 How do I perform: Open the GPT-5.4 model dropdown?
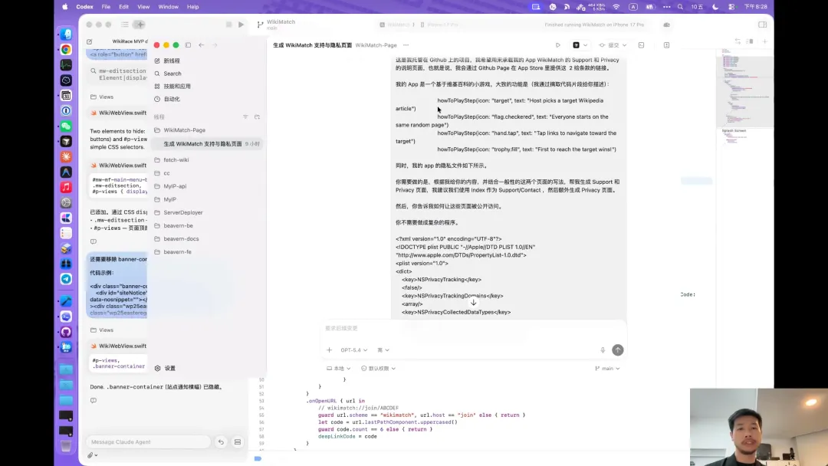(x=353, y=350)
